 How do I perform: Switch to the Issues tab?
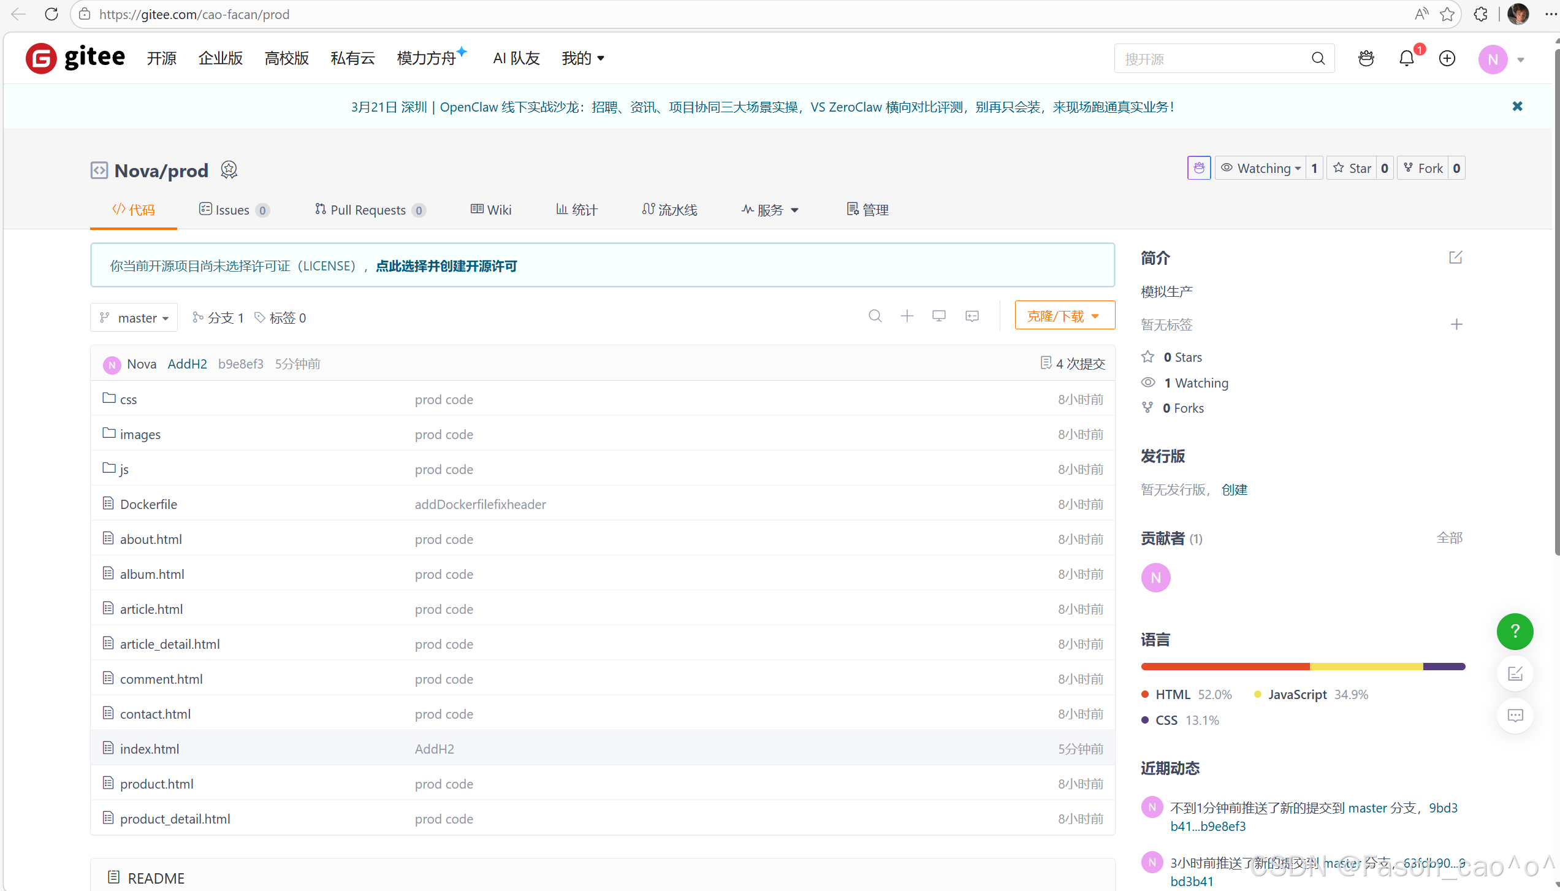click(x=233, y=210)
